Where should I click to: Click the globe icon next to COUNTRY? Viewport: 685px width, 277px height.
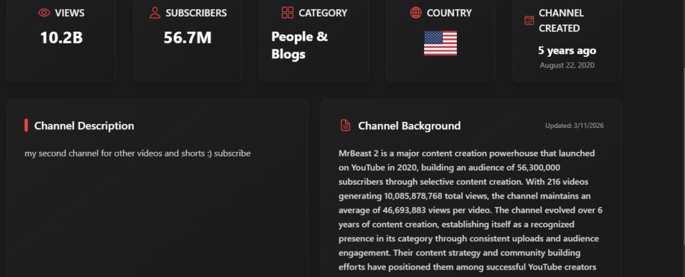[x=415, y=13]
